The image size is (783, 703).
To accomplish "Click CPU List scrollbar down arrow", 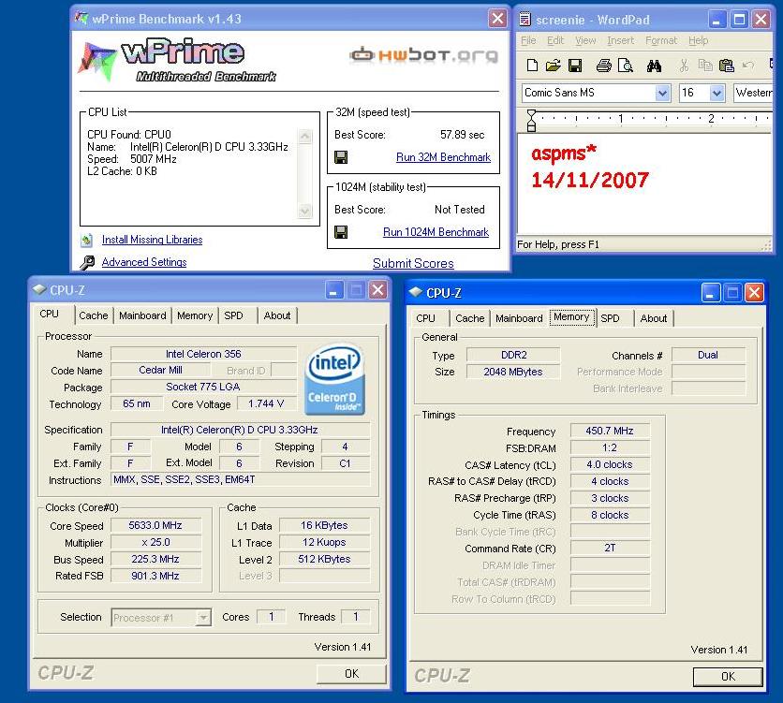I will click(305, 211).
